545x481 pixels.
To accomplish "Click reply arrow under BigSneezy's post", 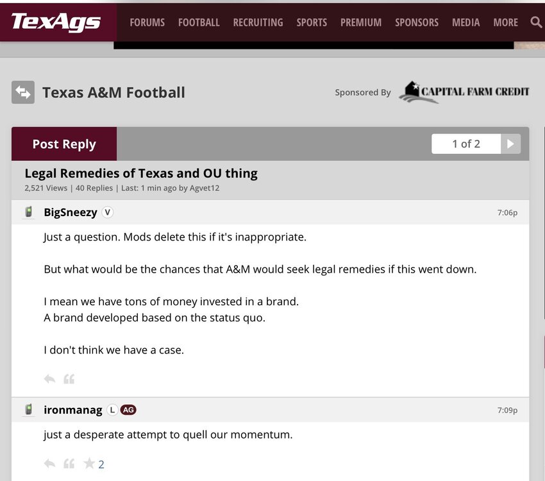I will click(x=49, y=379).
